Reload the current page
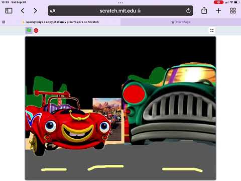 [x=188, y=11]
